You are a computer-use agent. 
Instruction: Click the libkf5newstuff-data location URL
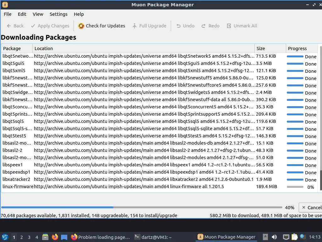point(144,100)
